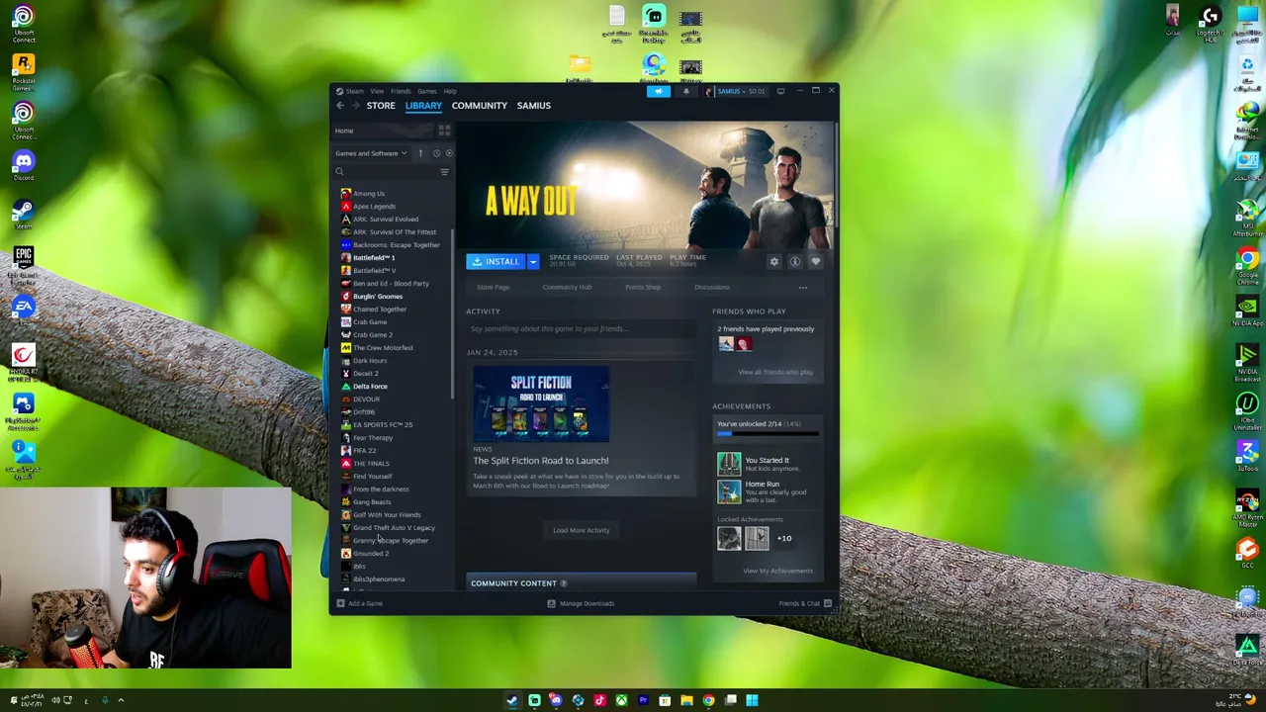Image resolution: width=1266 pixels, height=712 pixels.
Task: Open the Install button dropdown arrow
Action: (x=533, y=262)
